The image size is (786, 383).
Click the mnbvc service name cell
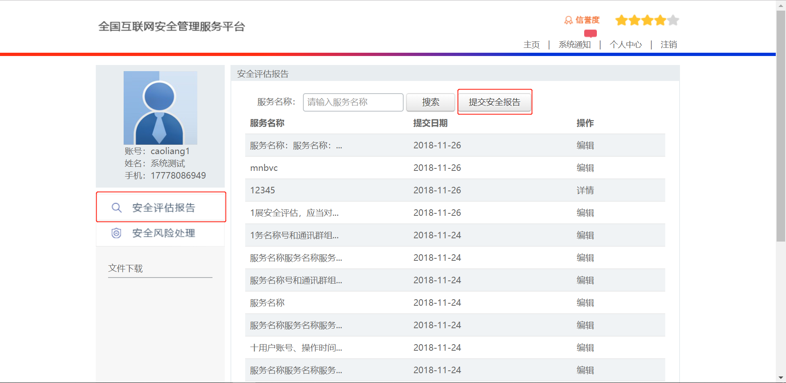(x=264, y=168)
